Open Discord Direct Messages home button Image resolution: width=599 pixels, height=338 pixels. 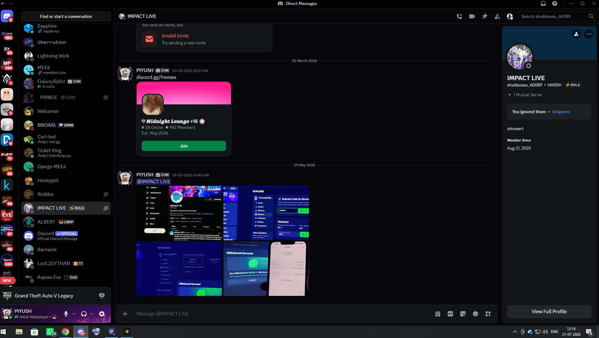7,16
